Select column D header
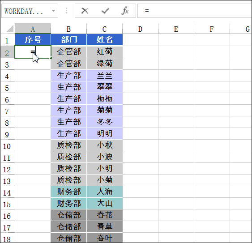 140,29
